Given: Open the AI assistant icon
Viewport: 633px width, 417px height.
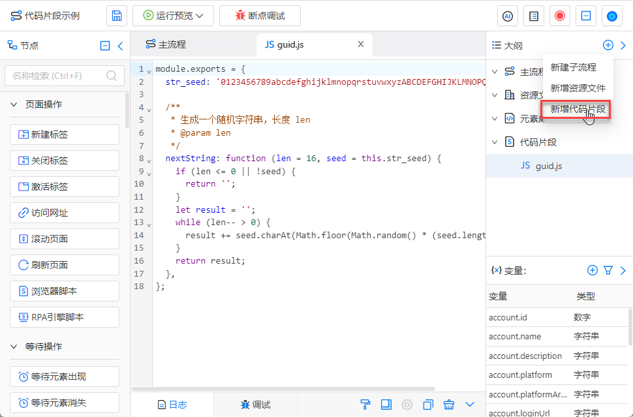Looking at the screenshot, I should (508, 16).
